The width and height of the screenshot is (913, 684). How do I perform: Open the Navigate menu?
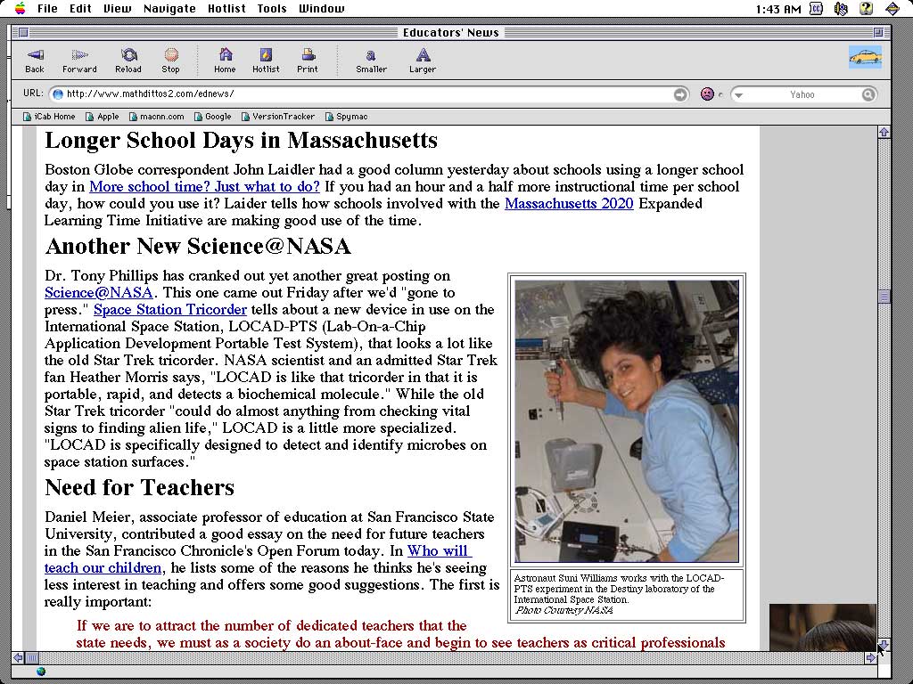pyautogui.click(x=169, y=8)
